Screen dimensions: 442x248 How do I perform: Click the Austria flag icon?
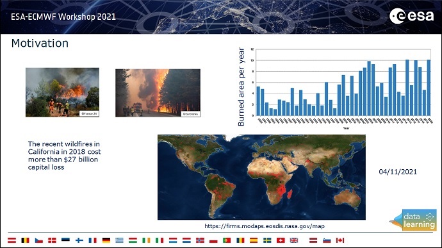point(12,240)
